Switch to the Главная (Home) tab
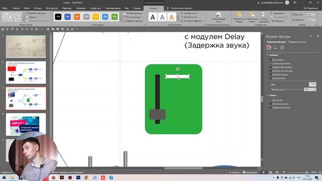The height and width of the screenshot is (181, 322). (16, 8)
